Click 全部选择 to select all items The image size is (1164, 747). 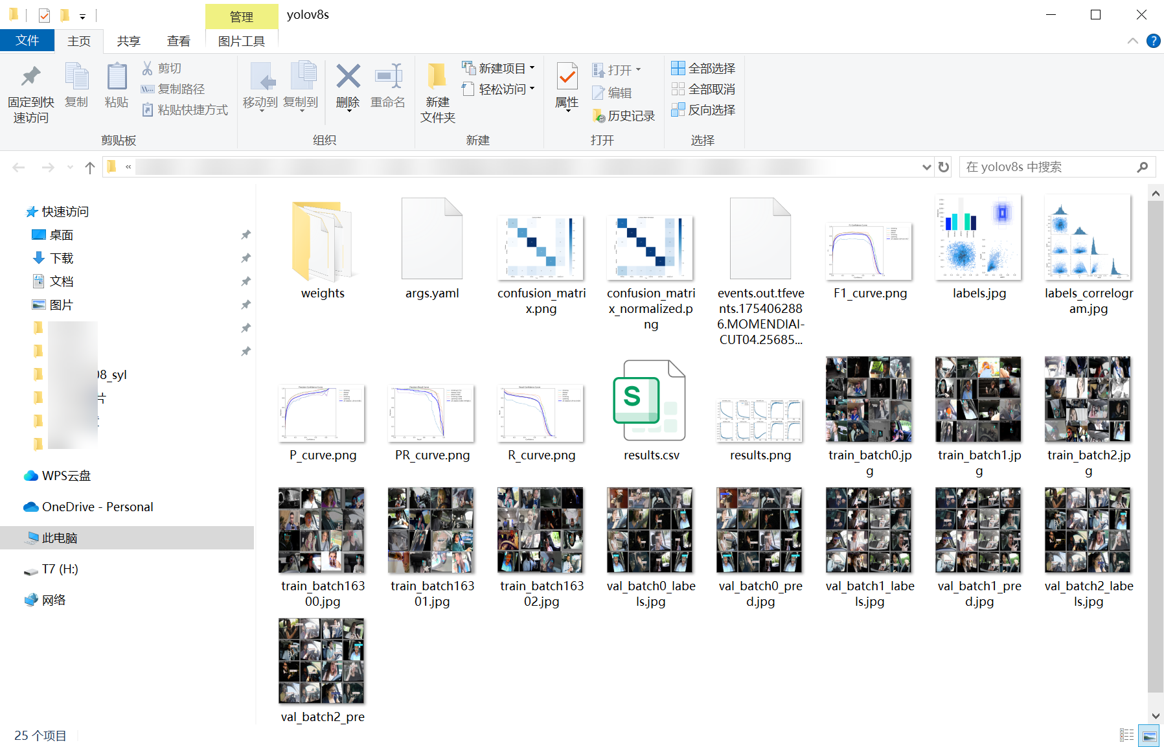point(703,67)
